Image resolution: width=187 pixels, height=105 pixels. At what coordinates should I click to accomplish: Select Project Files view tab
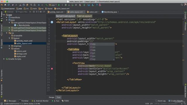(x=22, y=12)
